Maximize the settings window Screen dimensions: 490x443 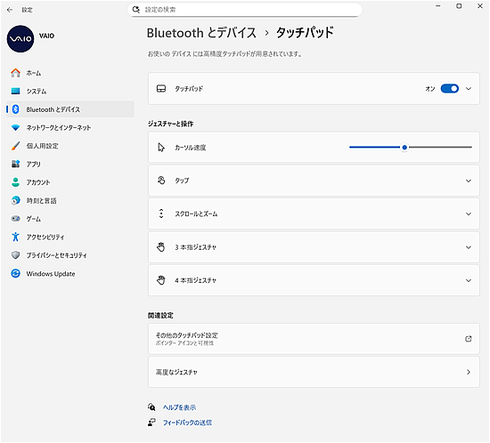(x=459, y=6)
